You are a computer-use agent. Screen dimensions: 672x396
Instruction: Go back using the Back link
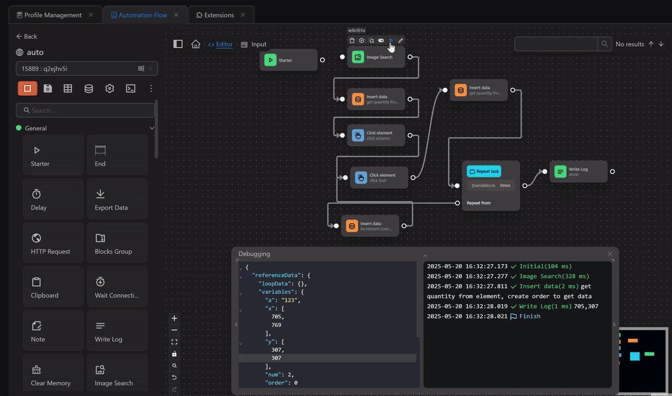coord(26,36)
